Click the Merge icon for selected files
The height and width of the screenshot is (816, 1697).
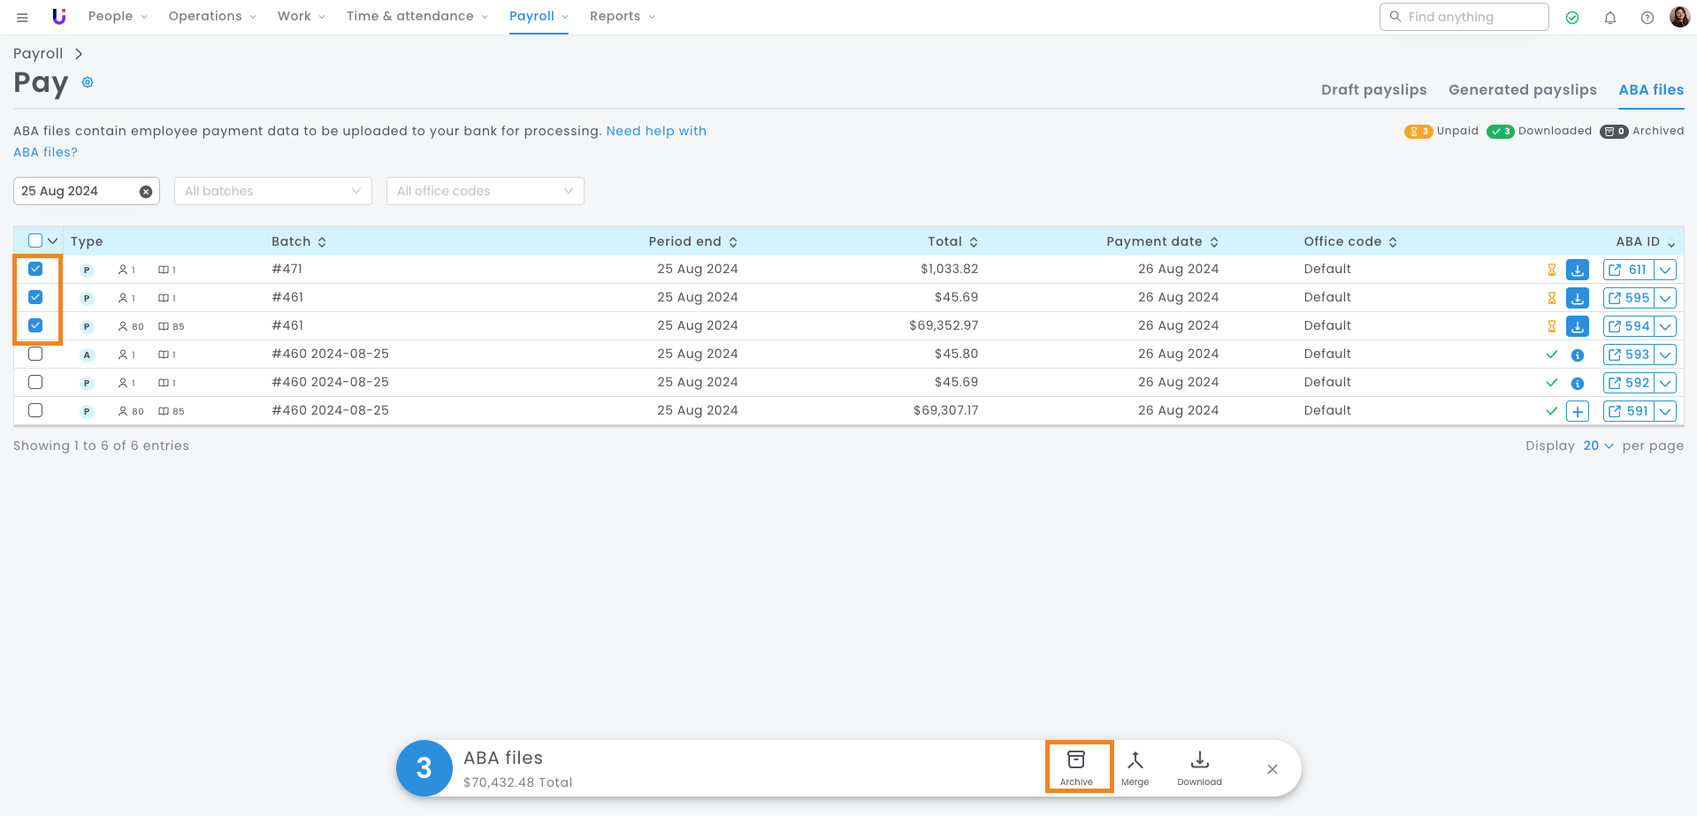coord(1135,766)
